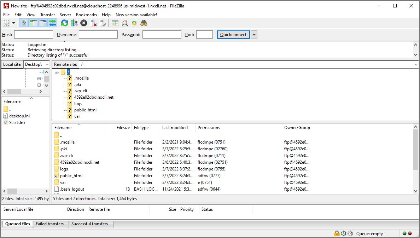Open the Site Manager icon

tap(6, 23)
